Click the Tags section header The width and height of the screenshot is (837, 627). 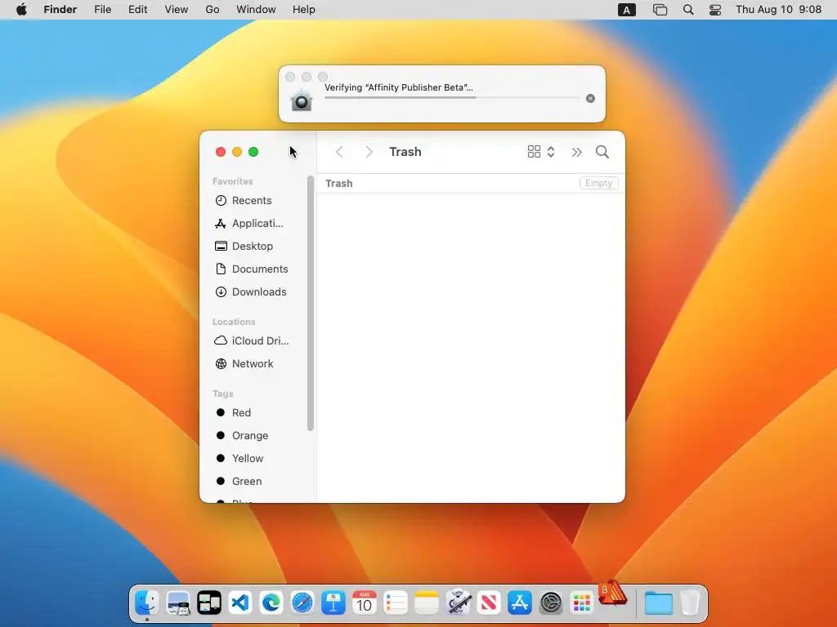(222, 394)
